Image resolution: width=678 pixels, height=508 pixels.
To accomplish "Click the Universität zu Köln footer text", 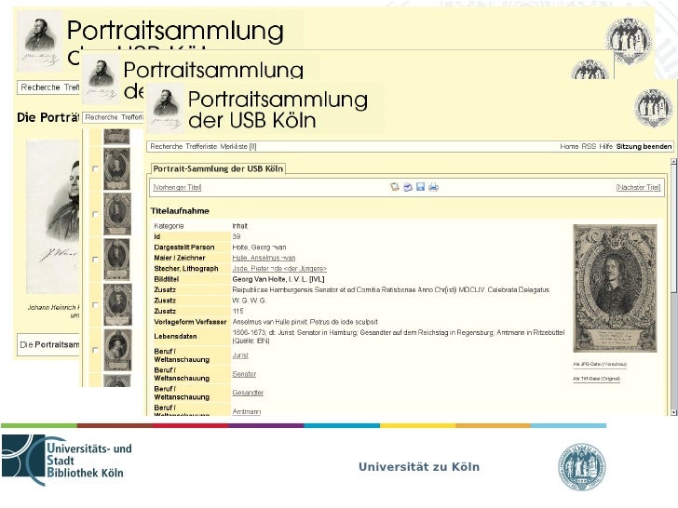I will pos(419,467).
